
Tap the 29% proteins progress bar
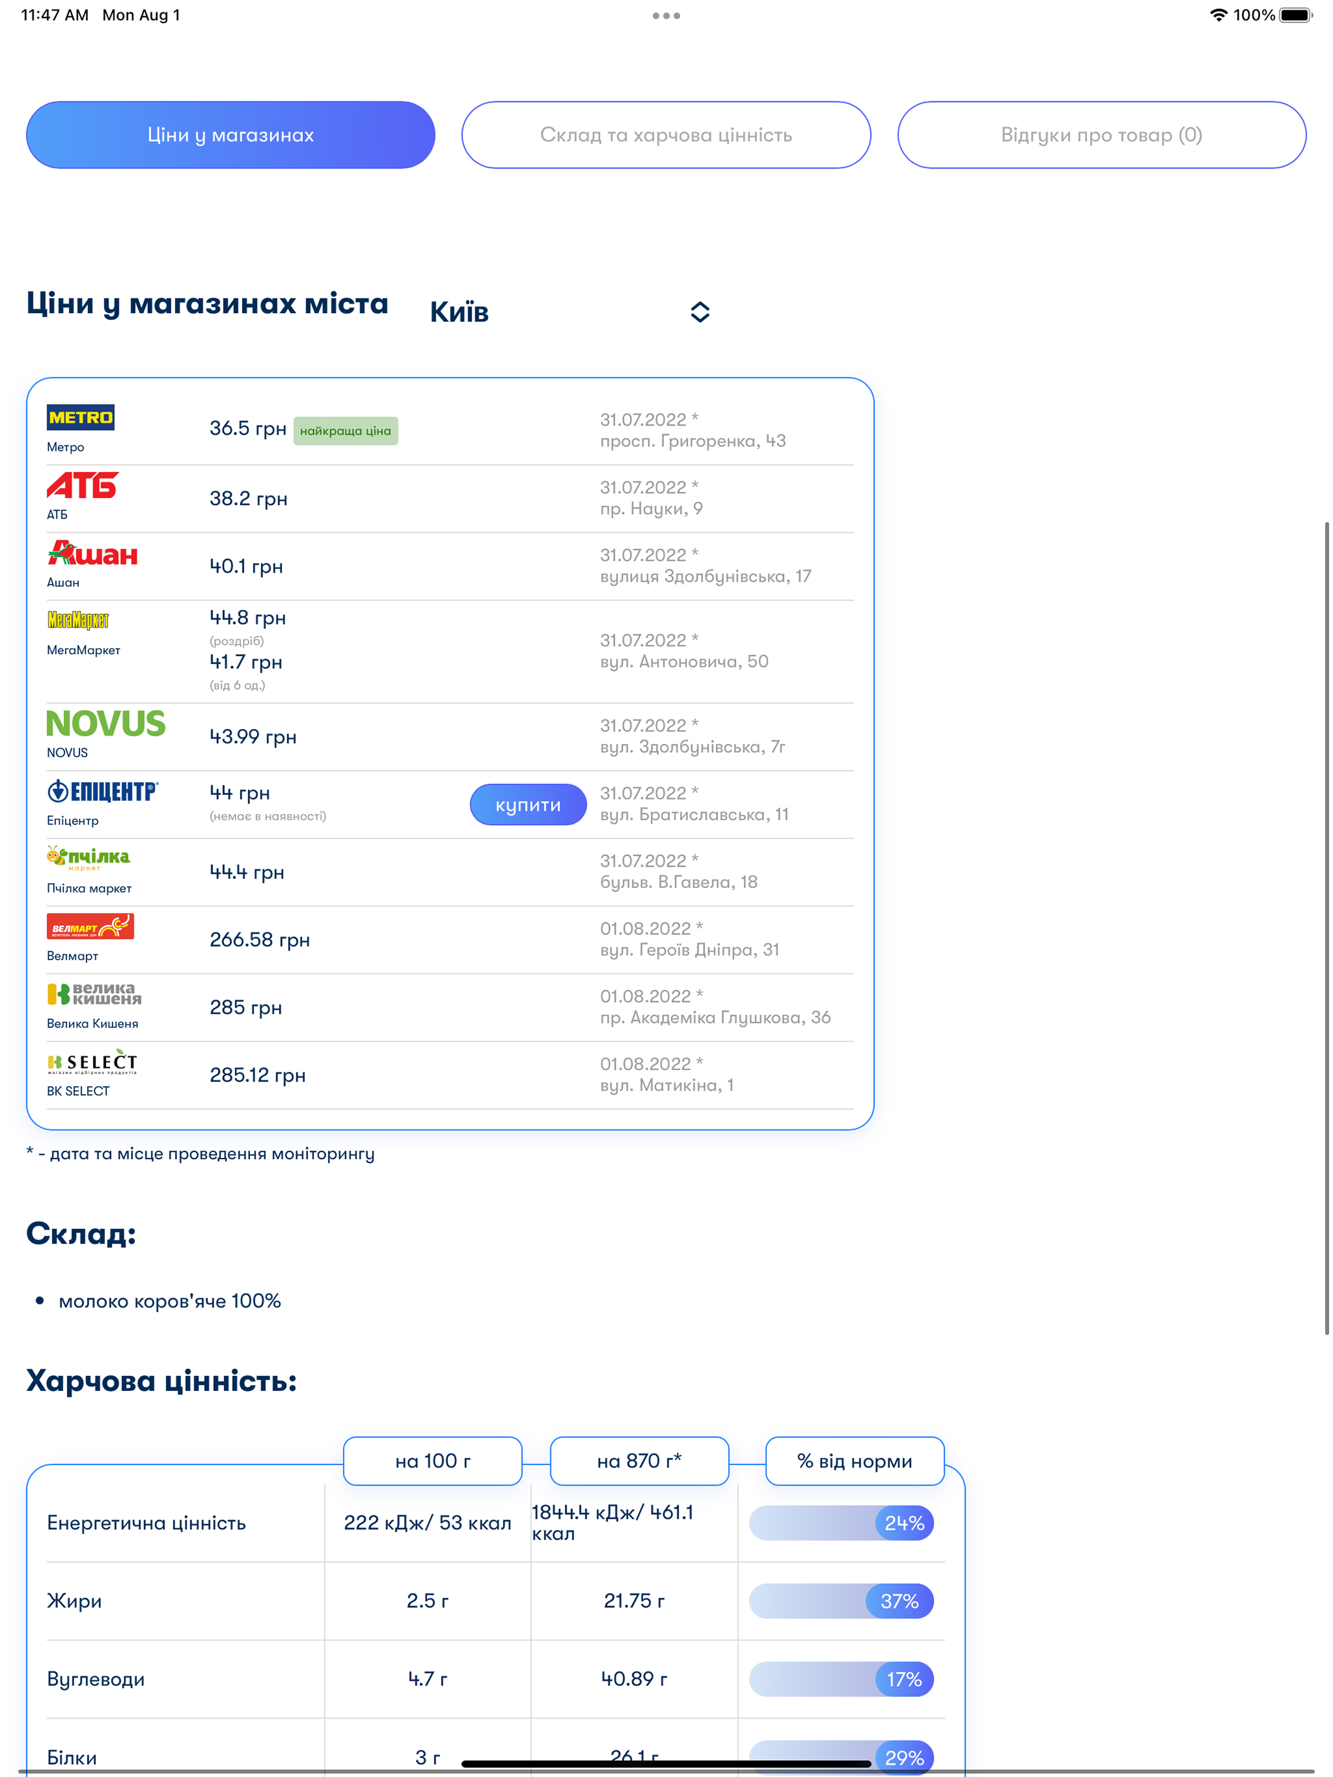[x=842, y=1757]
